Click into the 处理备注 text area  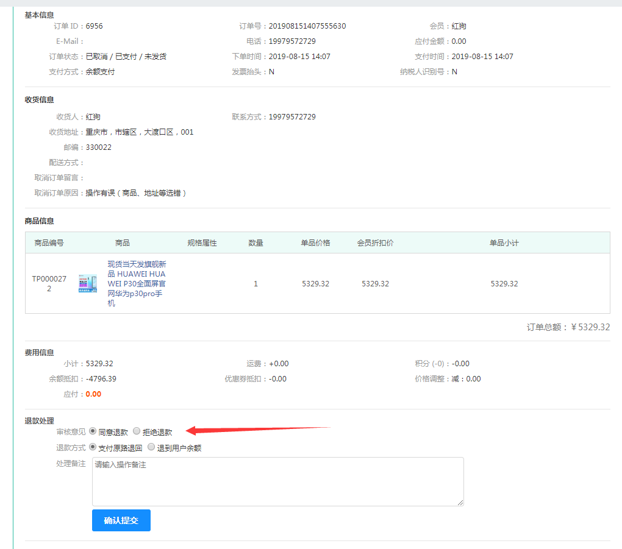coord(277,481)
